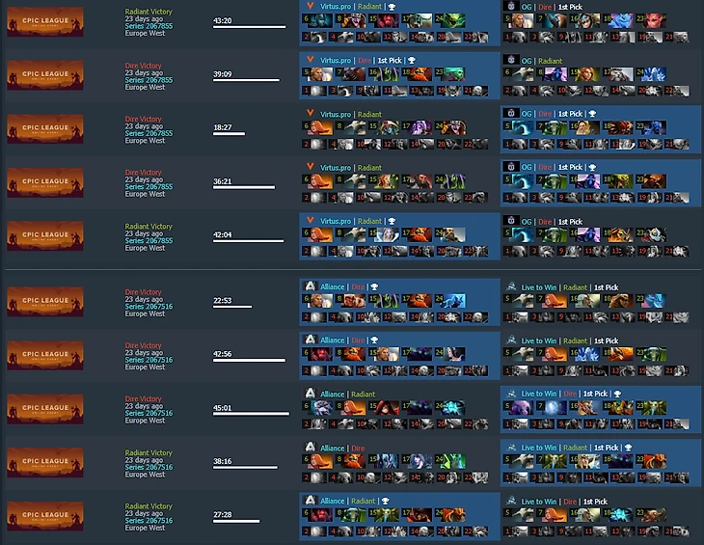This screenshot has width=704, height=545.
Task: Select Virtus.pro's pick-6 hero in 18:27 match
Action: pos(321,127)
